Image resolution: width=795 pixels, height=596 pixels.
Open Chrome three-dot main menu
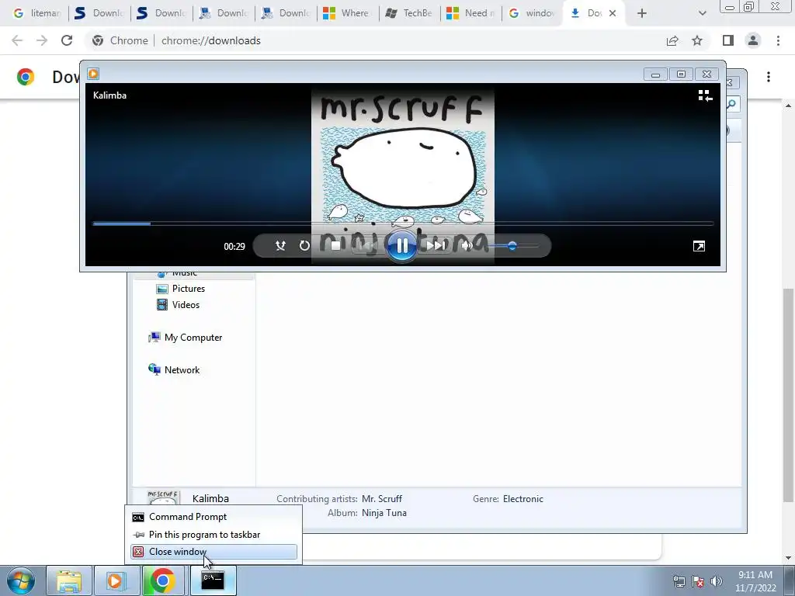(x=778, y=40)
